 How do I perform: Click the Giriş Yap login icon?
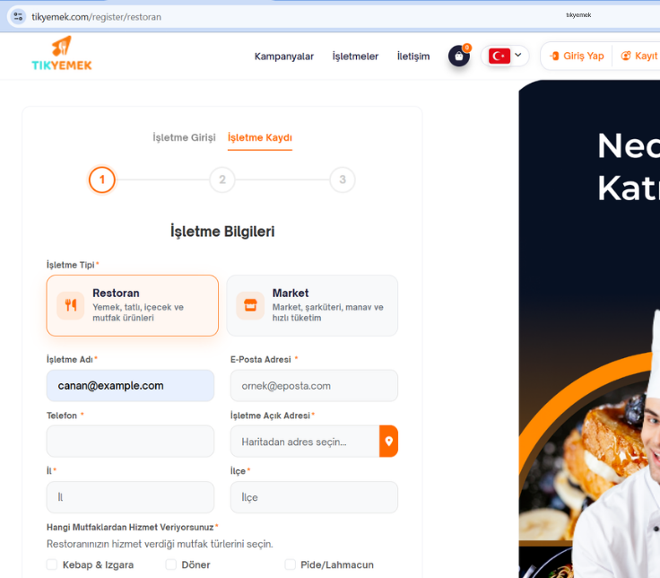(554, 56)
